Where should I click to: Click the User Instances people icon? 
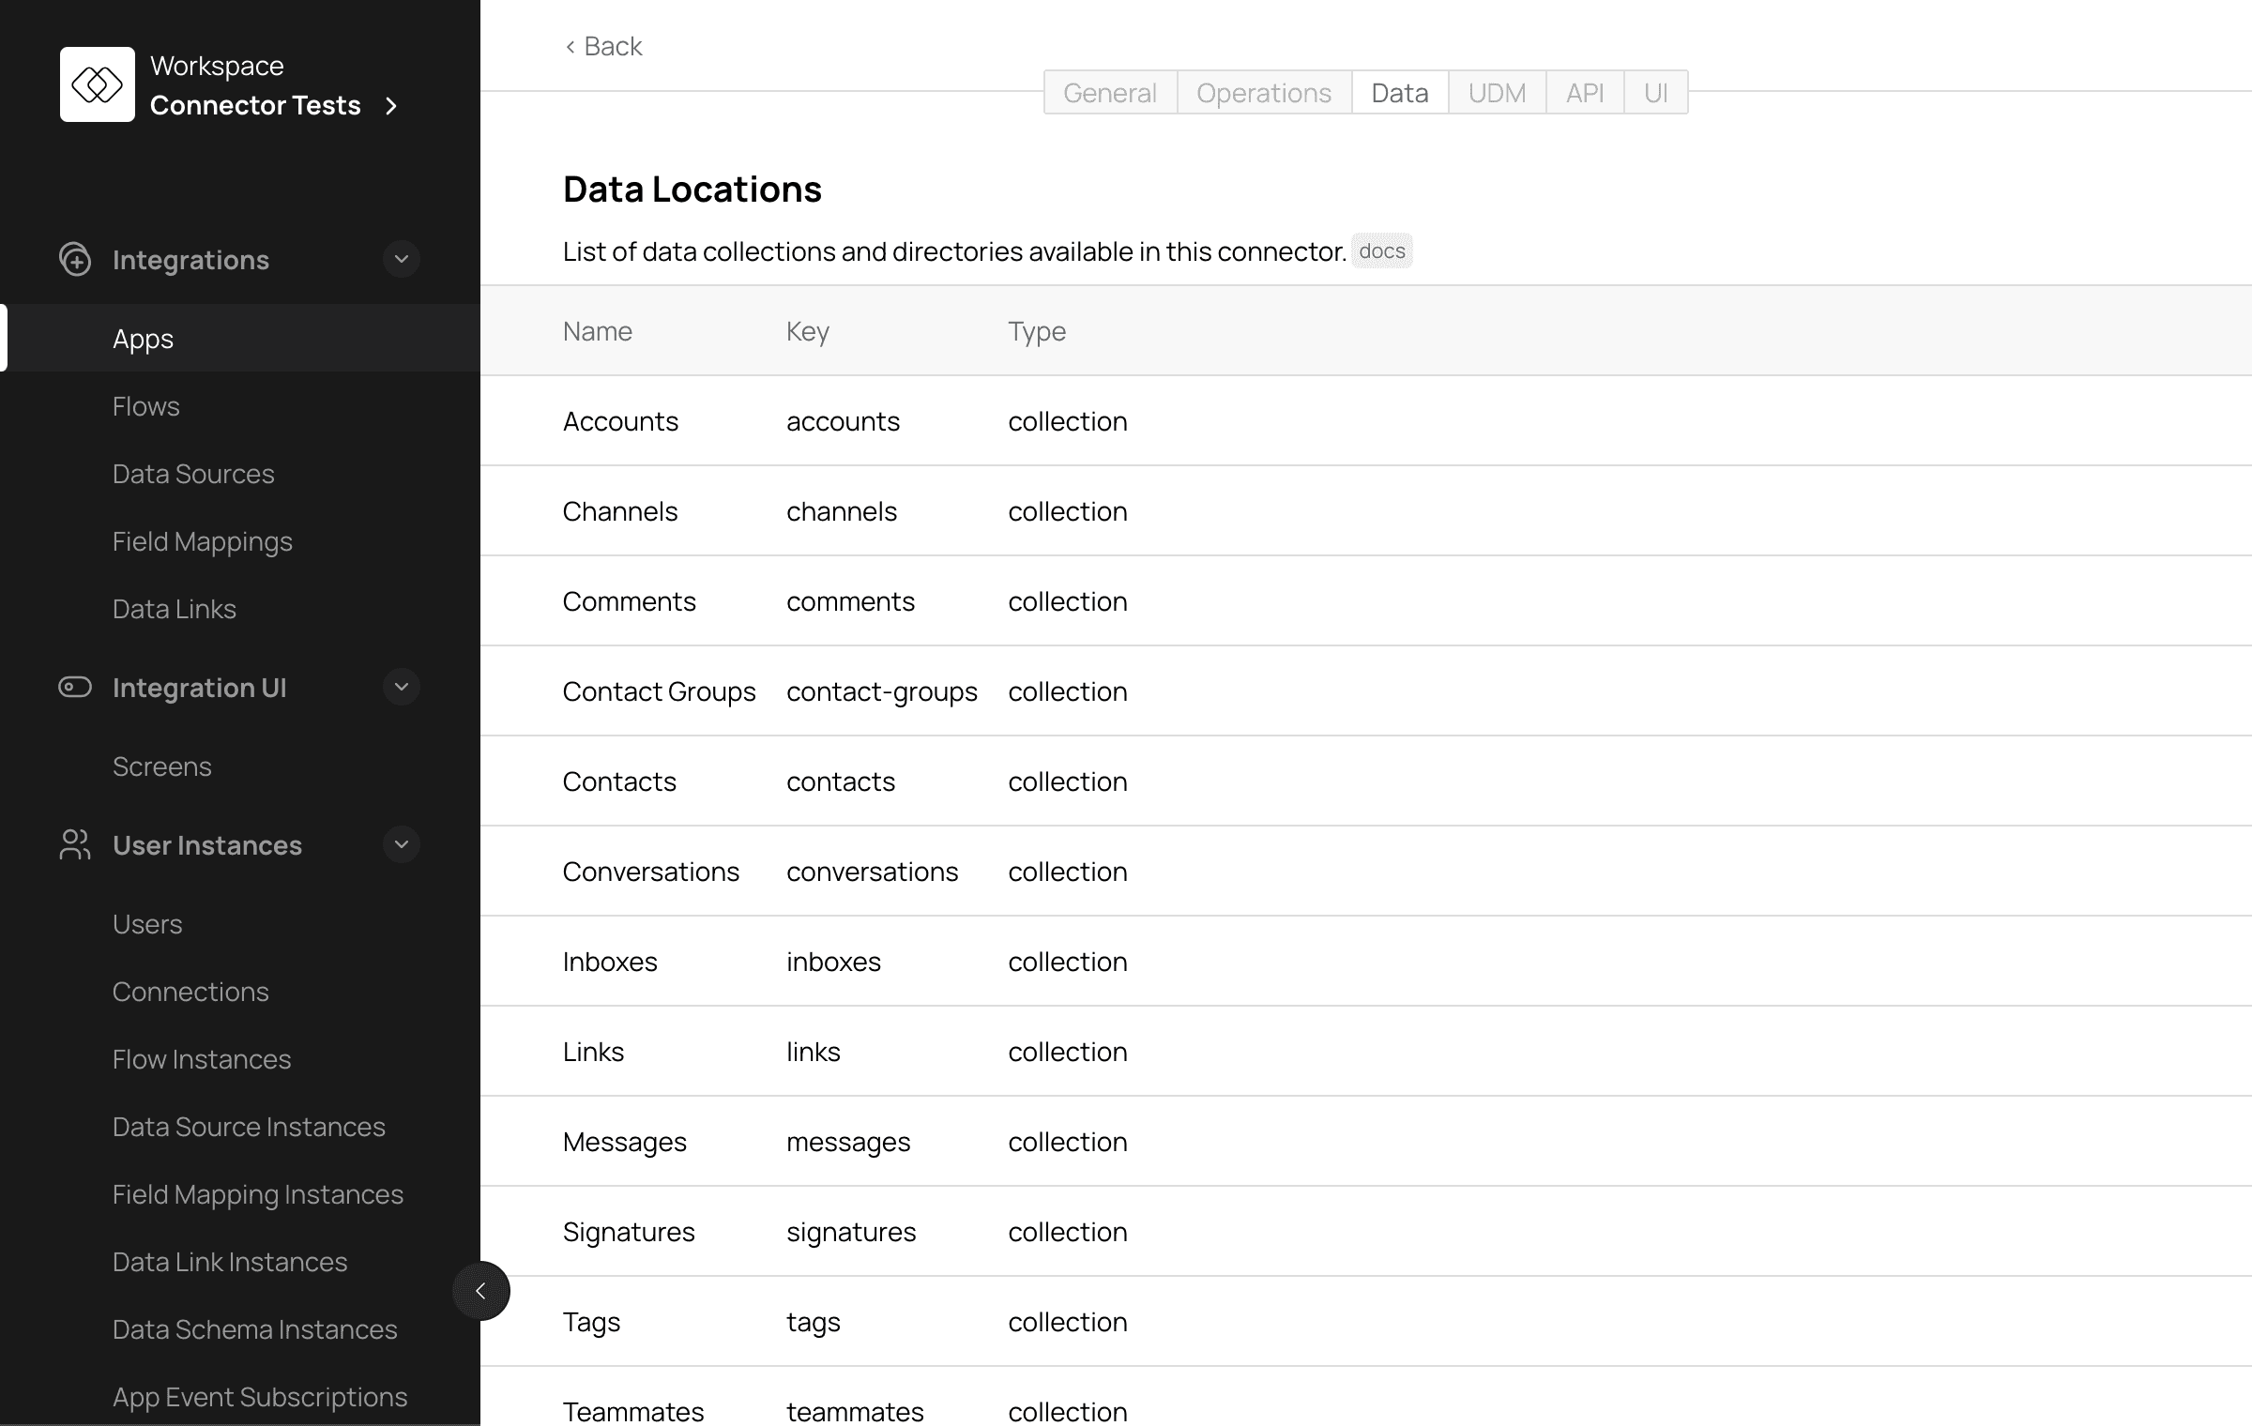click(x=75, y=844)
